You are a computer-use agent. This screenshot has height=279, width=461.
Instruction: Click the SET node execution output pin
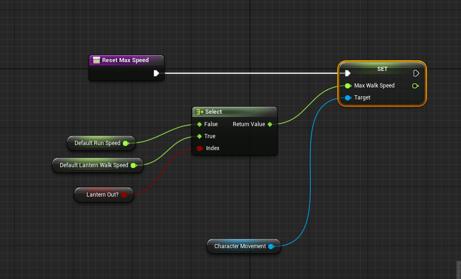[416, 73]
